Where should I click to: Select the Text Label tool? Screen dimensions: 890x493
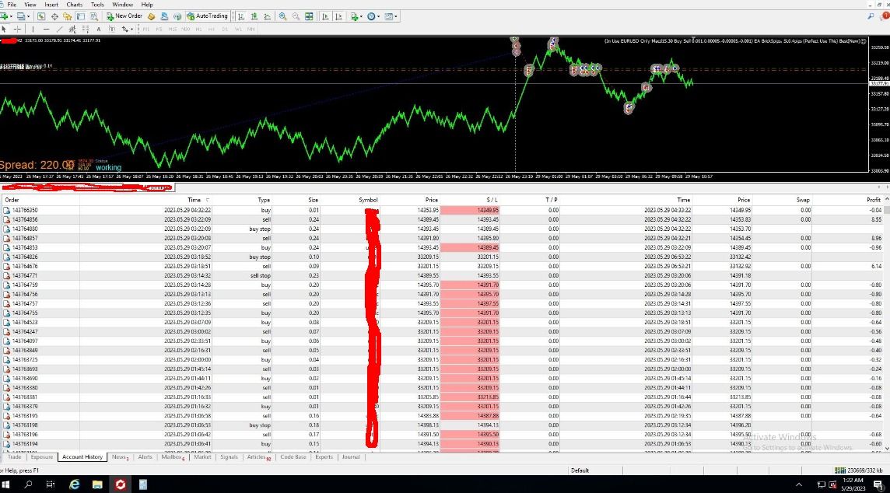click(x=112, y=29)
